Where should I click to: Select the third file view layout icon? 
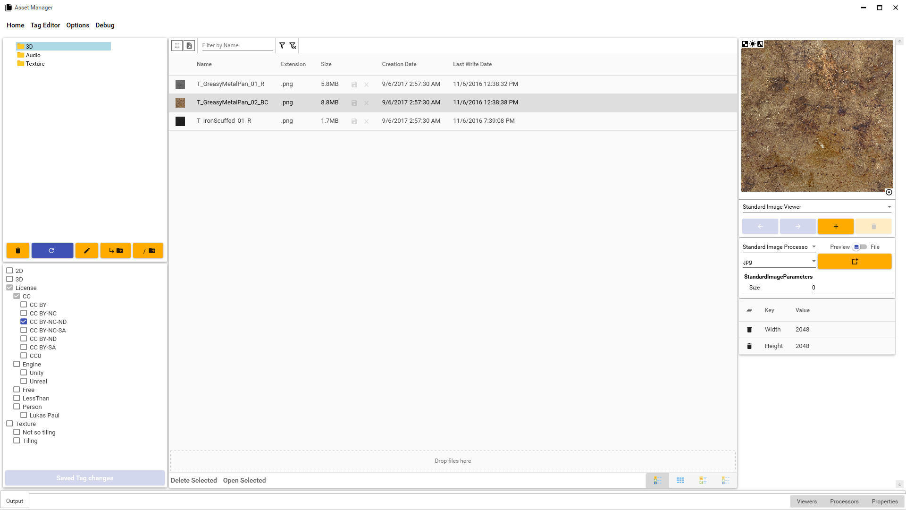tap(703, 480)
